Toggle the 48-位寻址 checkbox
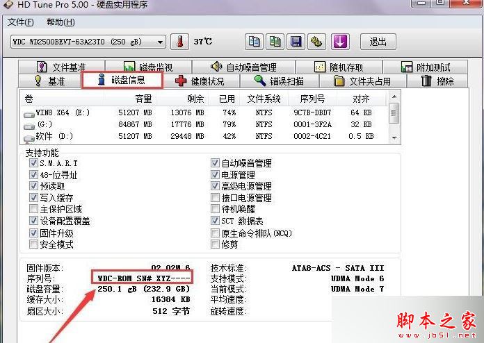Screen dimensions: 484x343 pyautogui.click(x=33, y=175)
